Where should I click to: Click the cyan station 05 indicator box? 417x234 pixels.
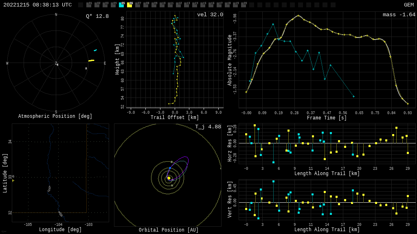(121, 5)
